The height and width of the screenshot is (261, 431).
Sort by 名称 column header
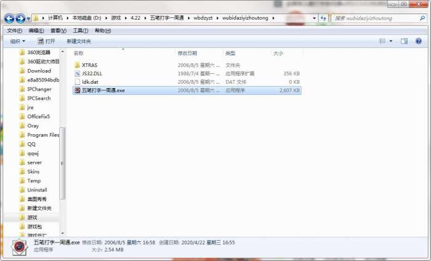[x=79, y=53]
